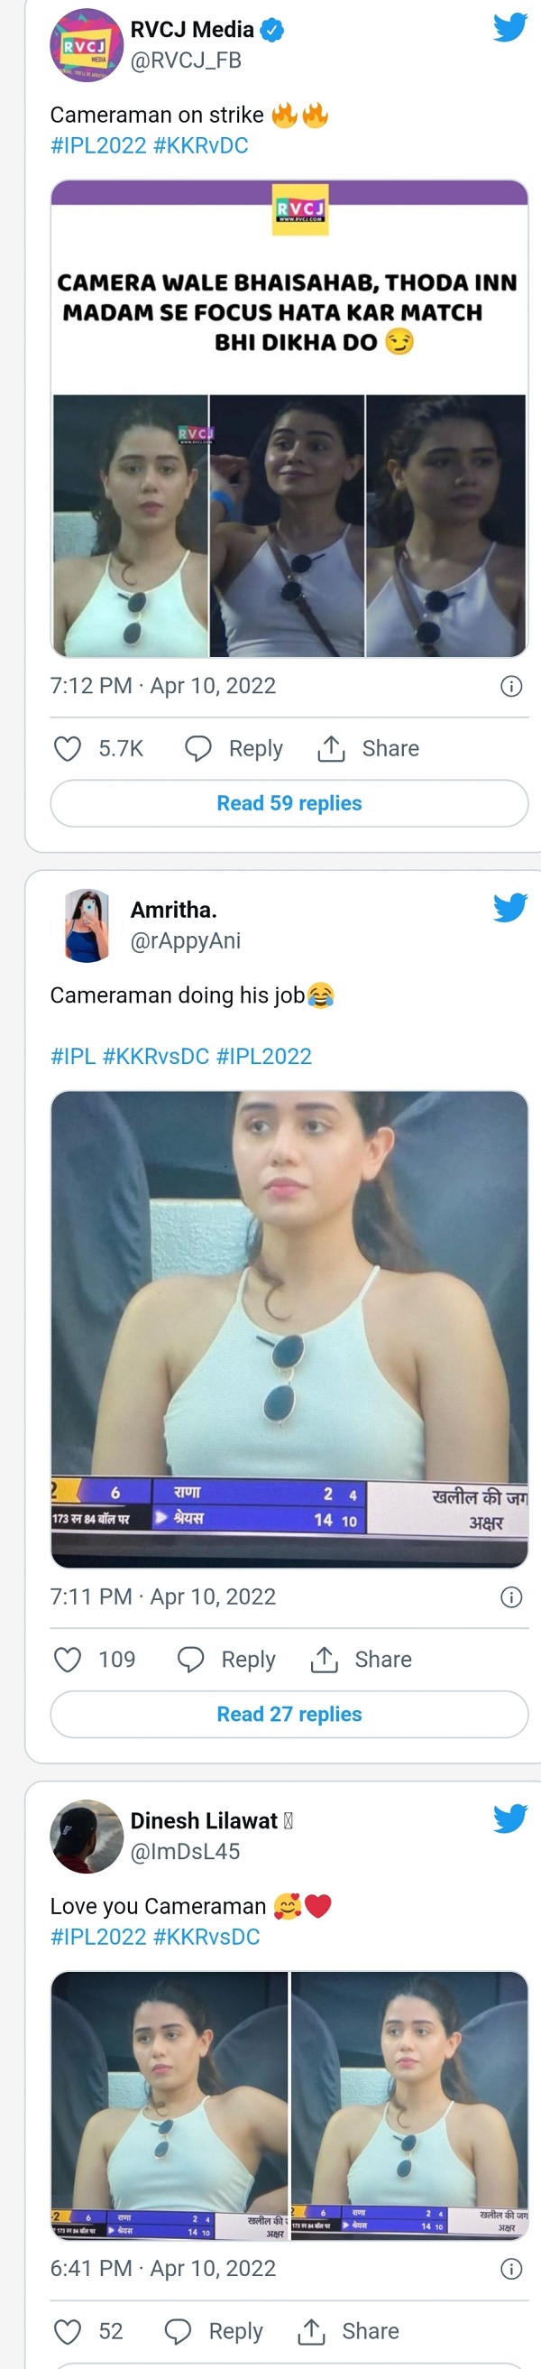Open the Share icon on Amritha's tweet
541x2369 pixels.
326,1659
